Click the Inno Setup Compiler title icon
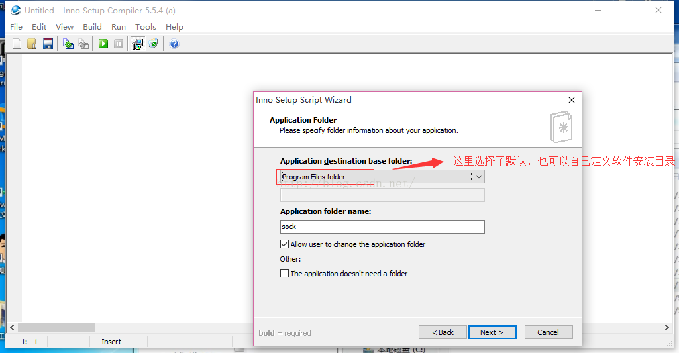This screenshot has height=353, width=679. (x=16, y=10)
